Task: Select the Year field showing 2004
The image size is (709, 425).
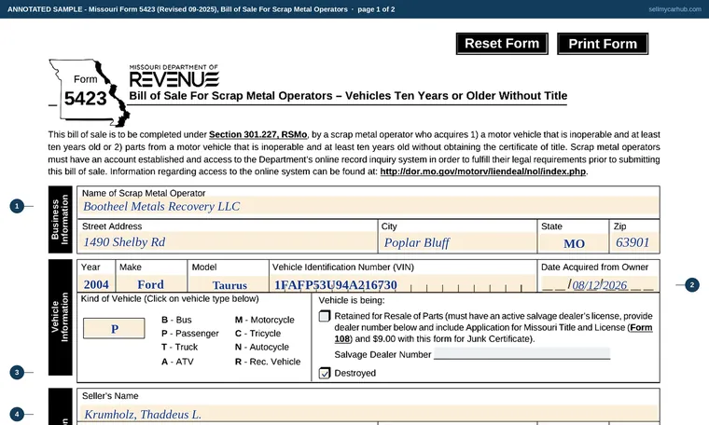Action: pyautogui.click(x=96, y=284)
